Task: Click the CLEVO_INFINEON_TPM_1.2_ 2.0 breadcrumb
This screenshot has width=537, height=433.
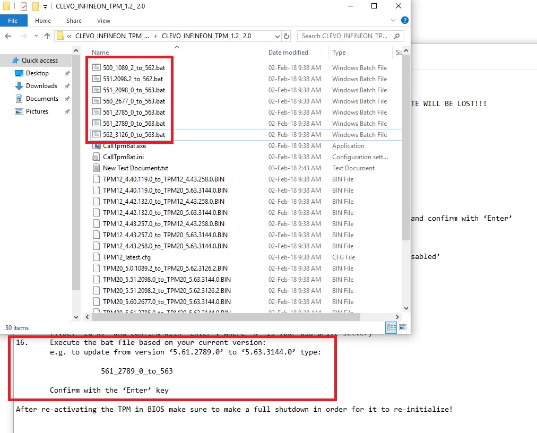Action: (x=206, y=36)
